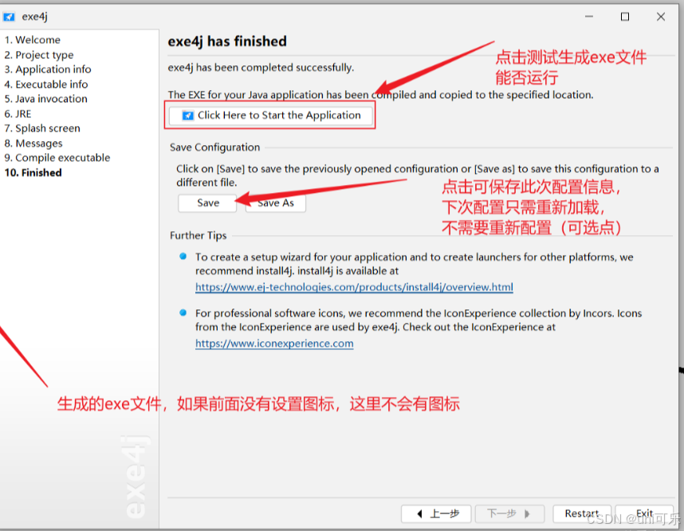The width and height of the screenshot is (684, 531).
Task: Save the current configuration
Action: pyautogui.click(x=207, y=203)
